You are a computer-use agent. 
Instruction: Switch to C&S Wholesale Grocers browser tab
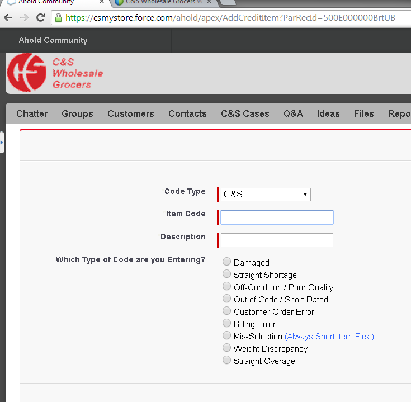point(164,2)
